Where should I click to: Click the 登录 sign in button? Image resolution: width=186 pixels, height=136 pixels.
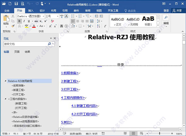pos(166,10)
